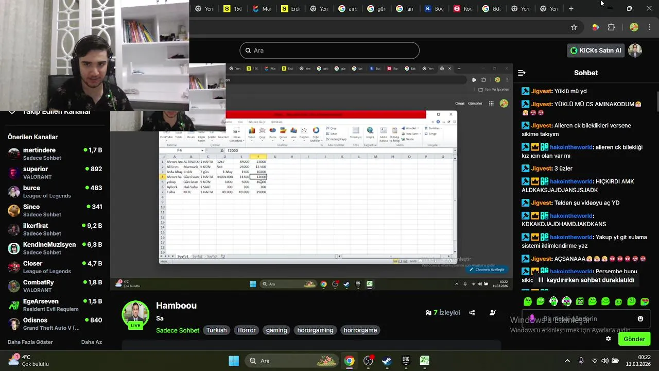659x371 pixels.
Task: Bookmark this page with the star icon
Action: pyautogui.click(x=574, y=27)
